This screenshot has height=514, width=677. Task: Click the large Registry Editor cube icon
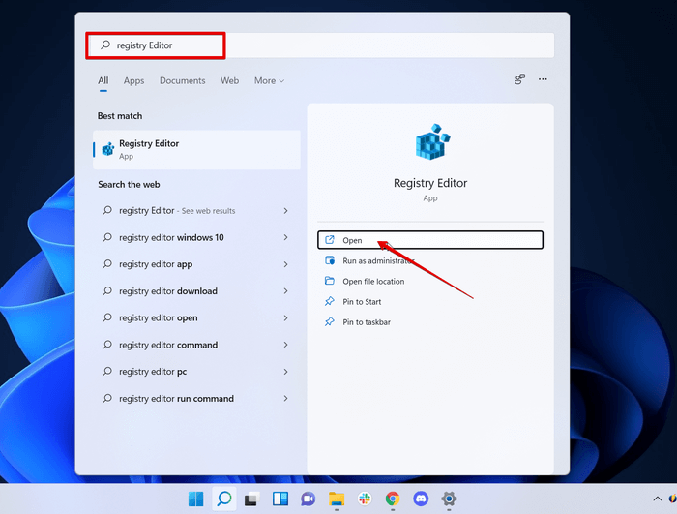coord(432,141)
